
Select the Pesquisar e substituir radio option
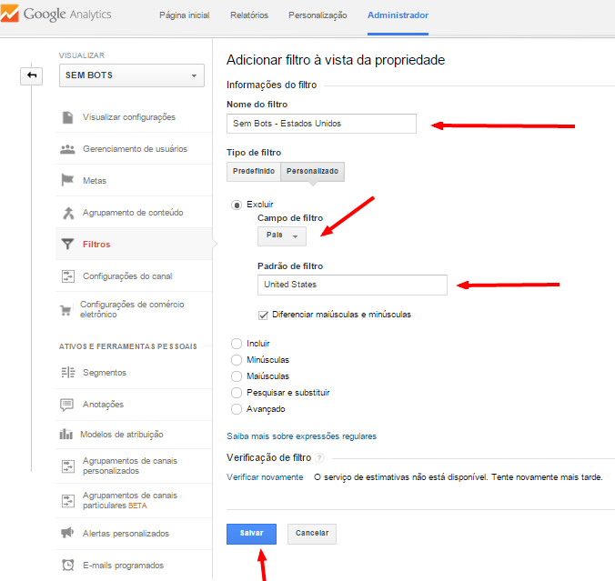[x=237, y=393]
